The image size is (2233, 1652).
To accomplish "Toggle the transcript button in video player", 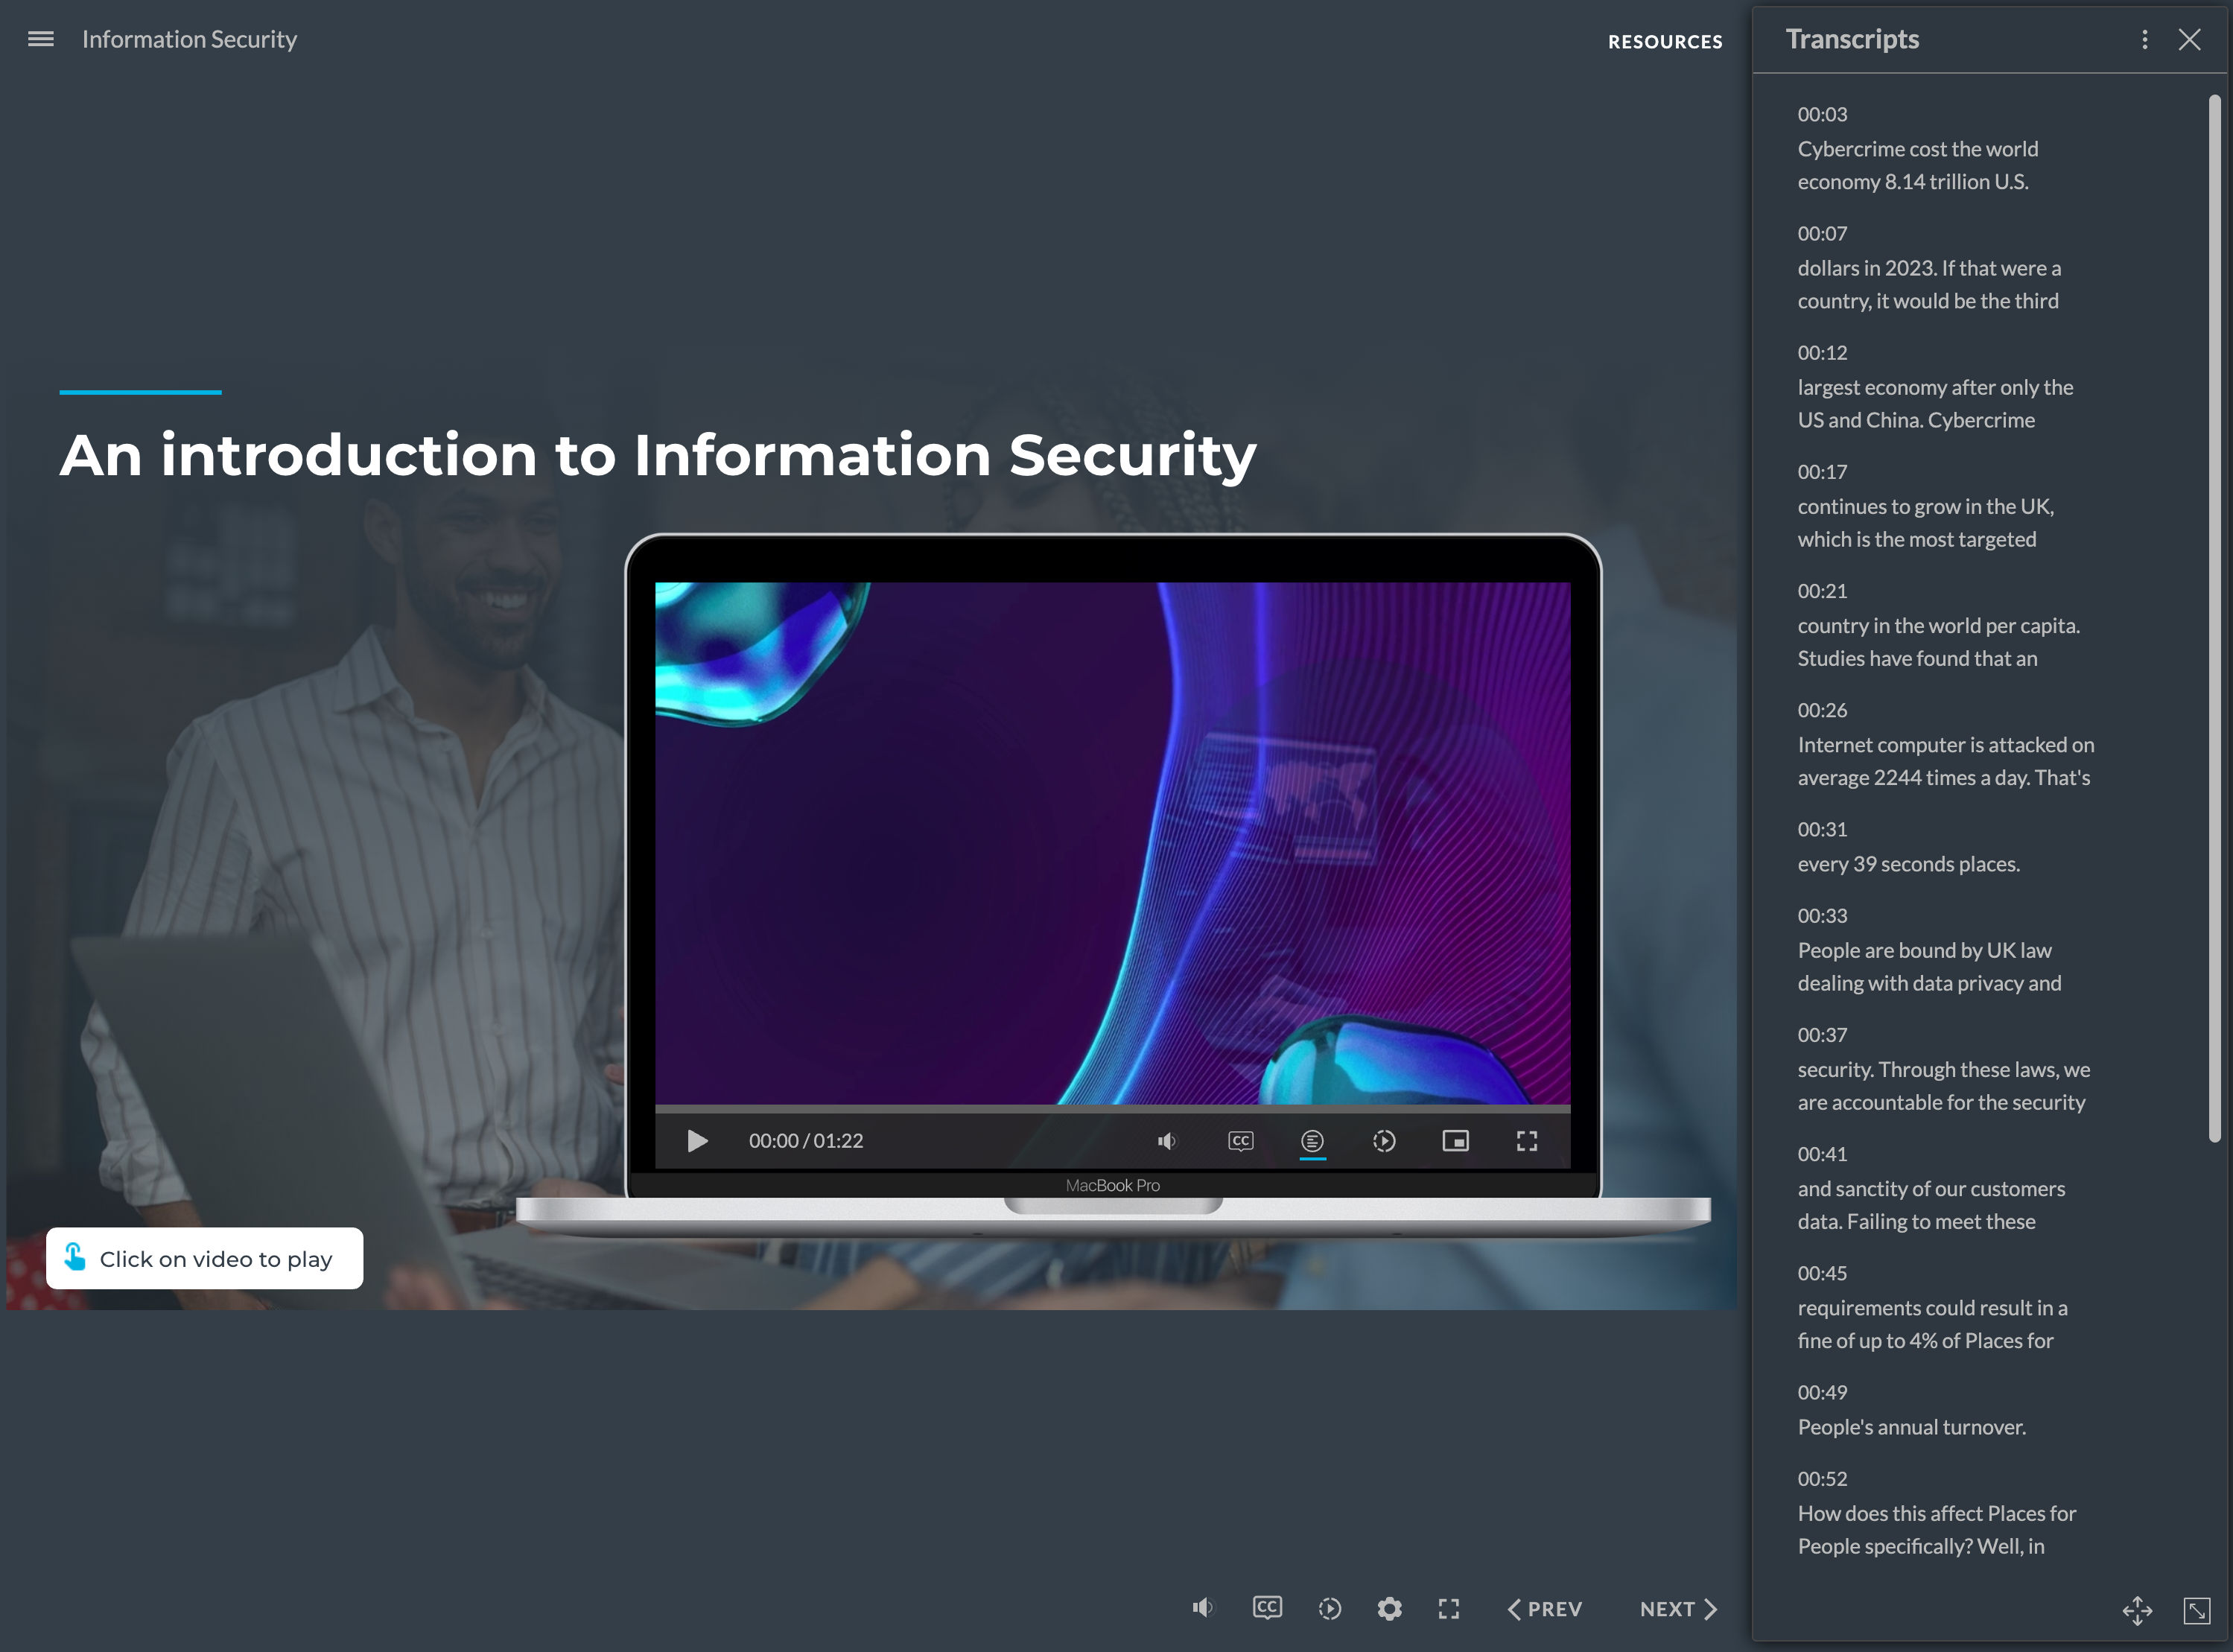I will click(x=1312, y=1141).
